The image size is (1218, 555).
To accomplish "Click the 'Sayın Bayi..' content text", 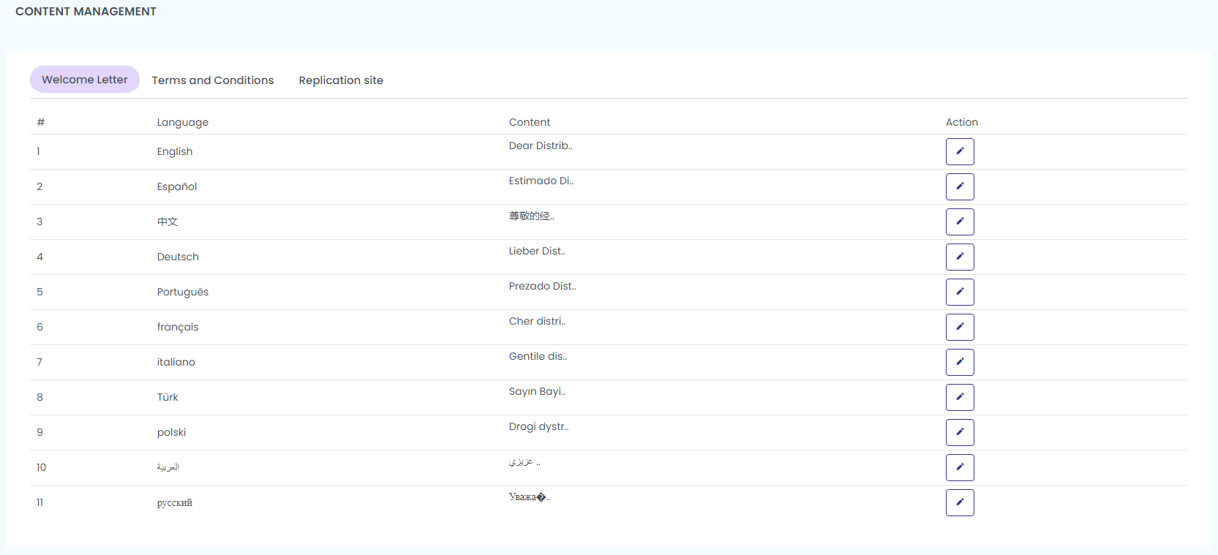I will pyautogui.click(x=537, y=391).
